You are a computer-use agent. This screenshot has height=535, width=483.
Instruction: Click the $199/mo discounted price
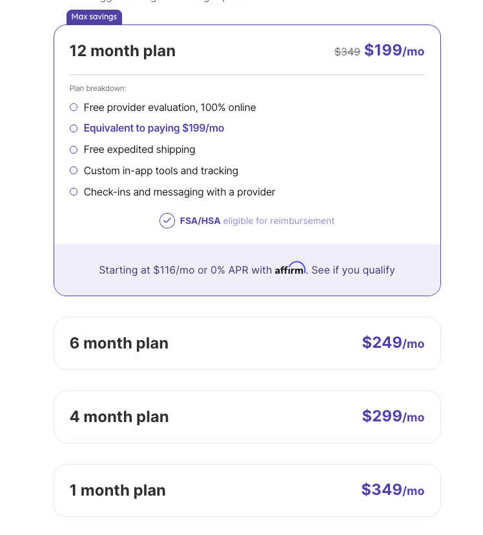pyautogui.click(x=394, y=50)
